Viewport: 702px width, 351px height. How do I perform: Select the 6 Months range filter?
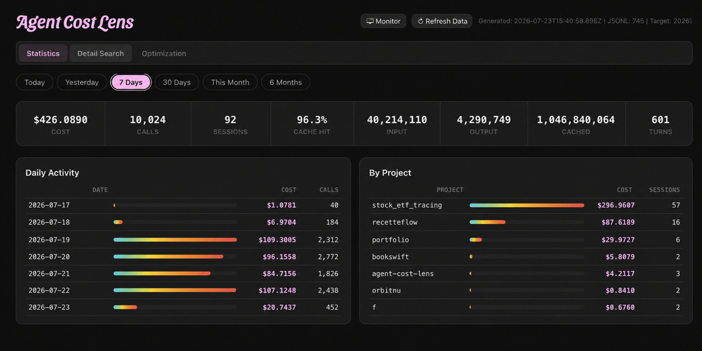point(285,82)
